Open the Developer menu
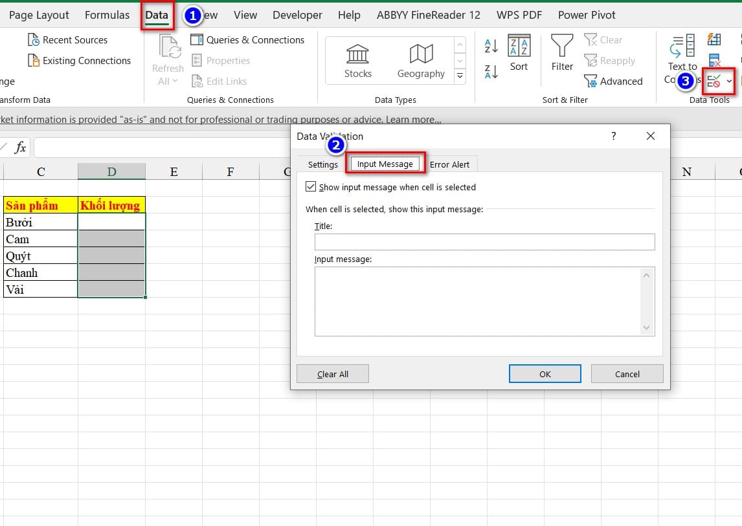This screenshot has height=526, width=742. [x=297, y=14]
